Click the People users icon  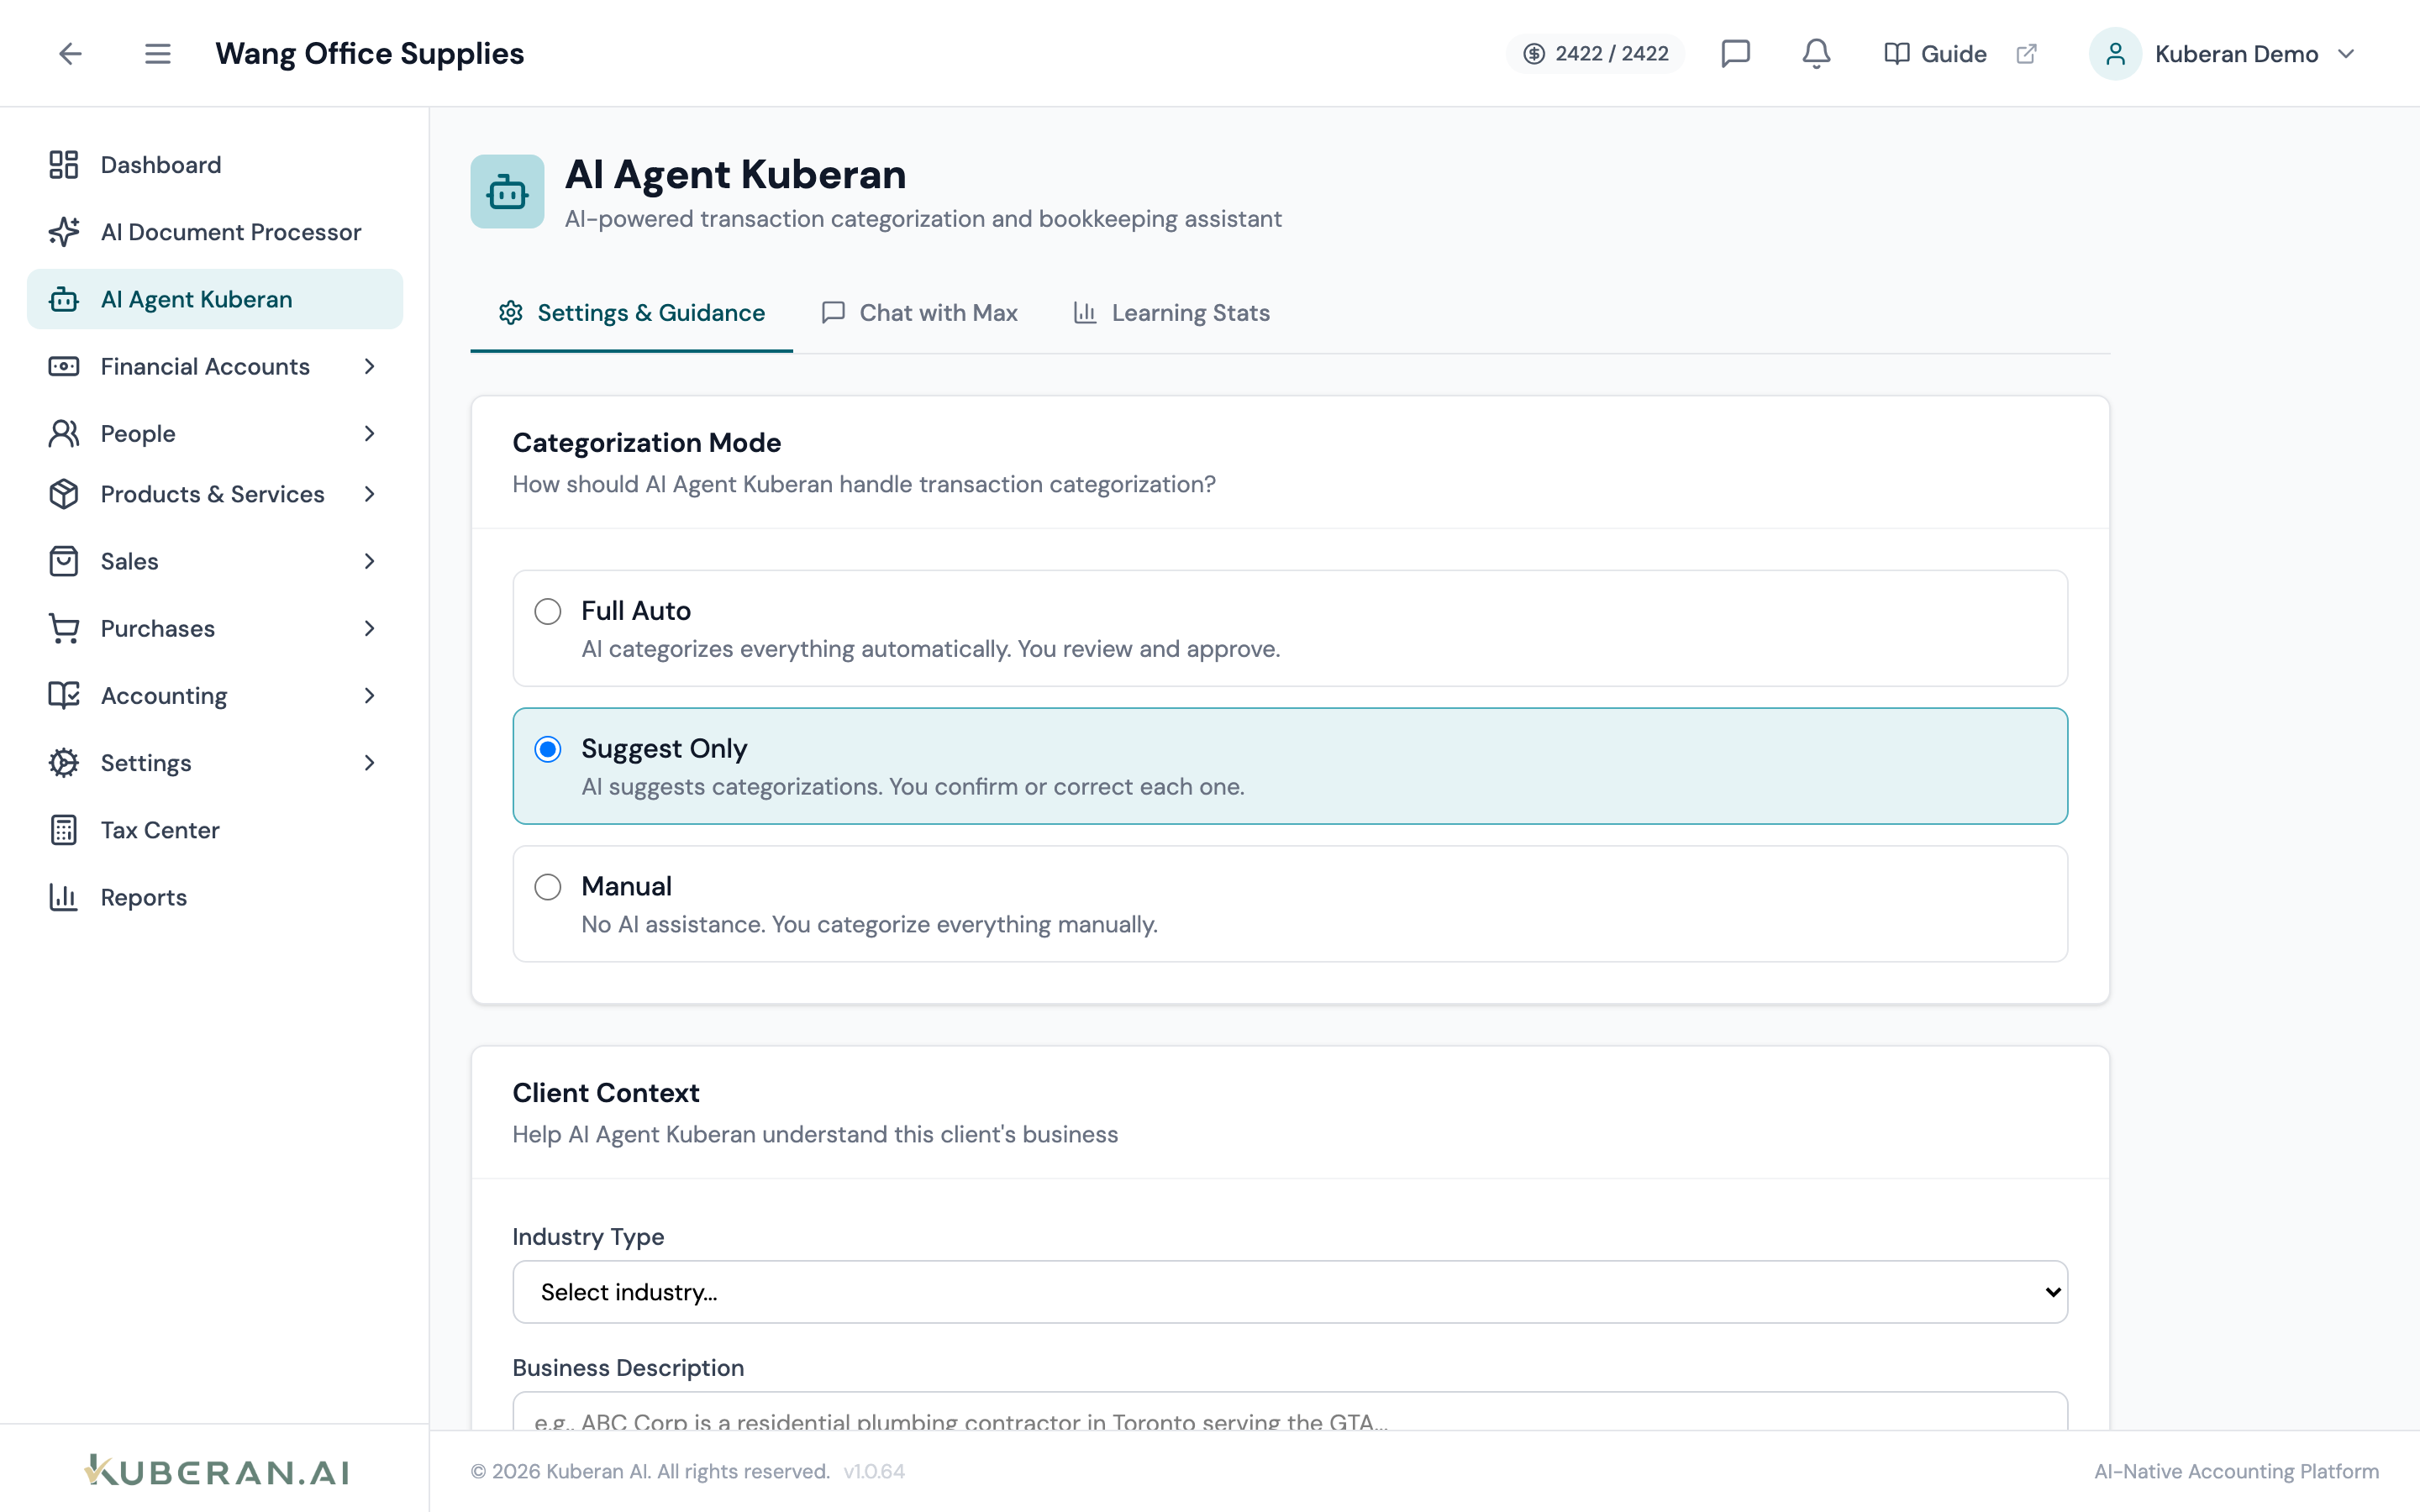click(64, 433)
